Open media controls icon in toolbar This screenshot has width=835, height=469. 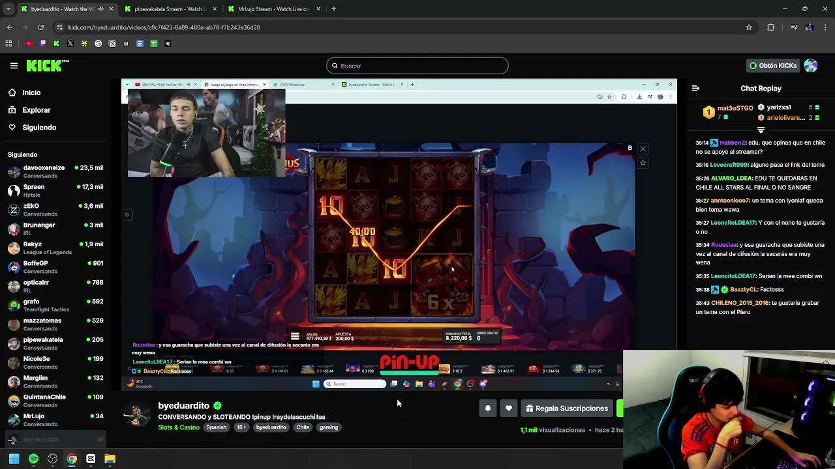(x=794, y=27)
